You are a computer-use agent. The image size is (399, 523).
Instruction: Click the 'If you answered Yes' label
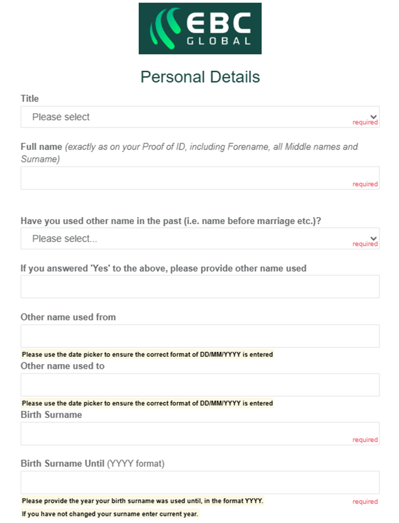pyautogui.click(x=163, y=268)
